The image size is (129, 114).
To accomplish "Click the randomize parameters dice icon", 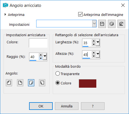I will [x=112, y=24].
